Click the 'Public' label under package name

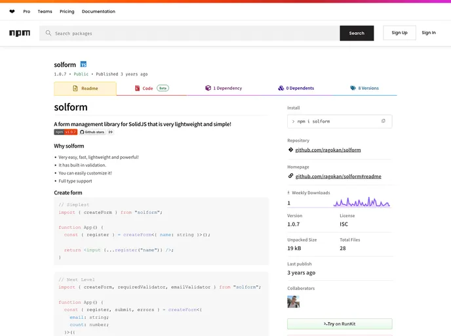81,74
